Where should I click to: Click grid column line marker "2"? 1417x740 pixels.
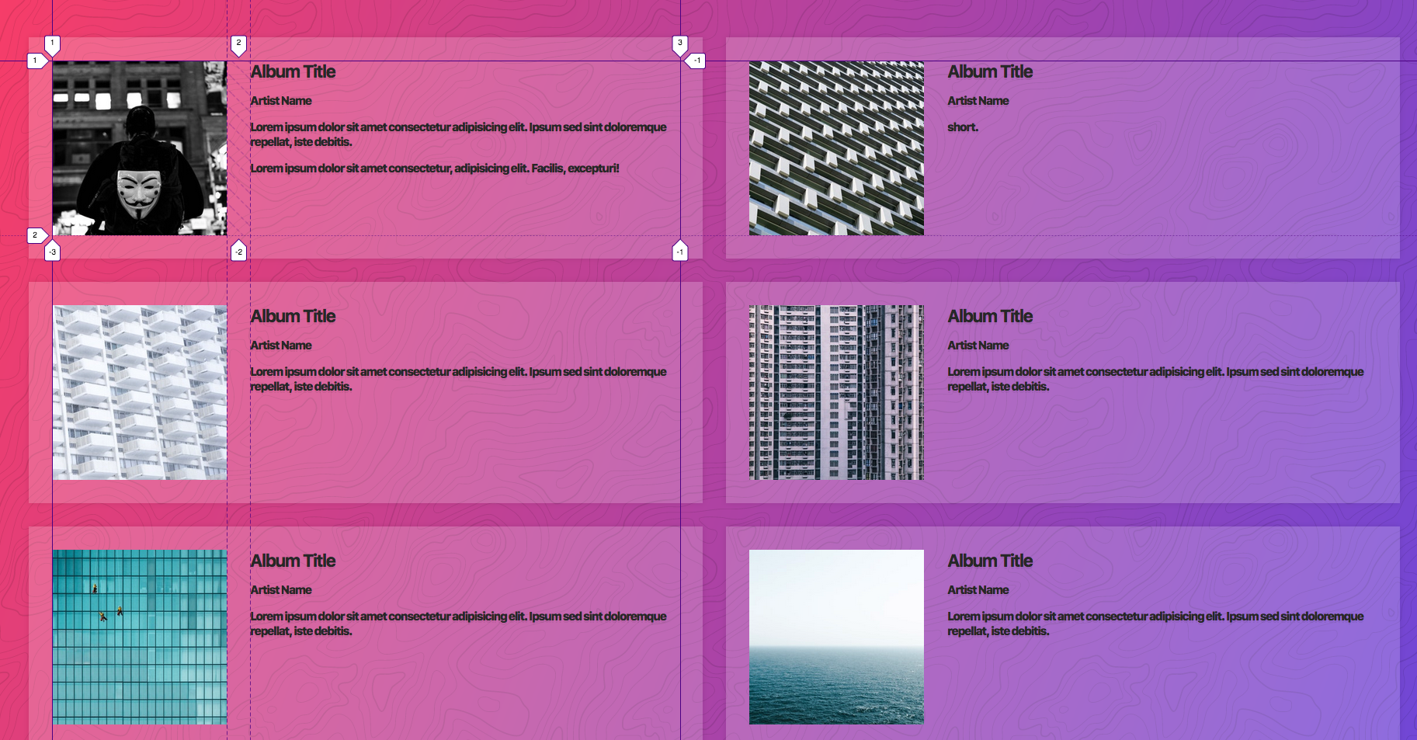tap(239, 44)
